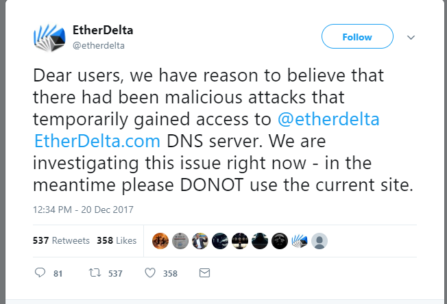Open the 12:34 PM - 20 Dec 2017 timestamp
447x304 pixels.
(83, 209)
